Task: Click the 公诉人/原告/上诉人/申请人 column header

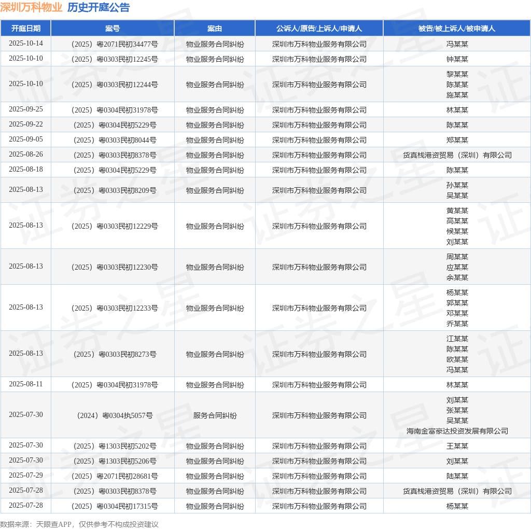Action: (319, 29)
